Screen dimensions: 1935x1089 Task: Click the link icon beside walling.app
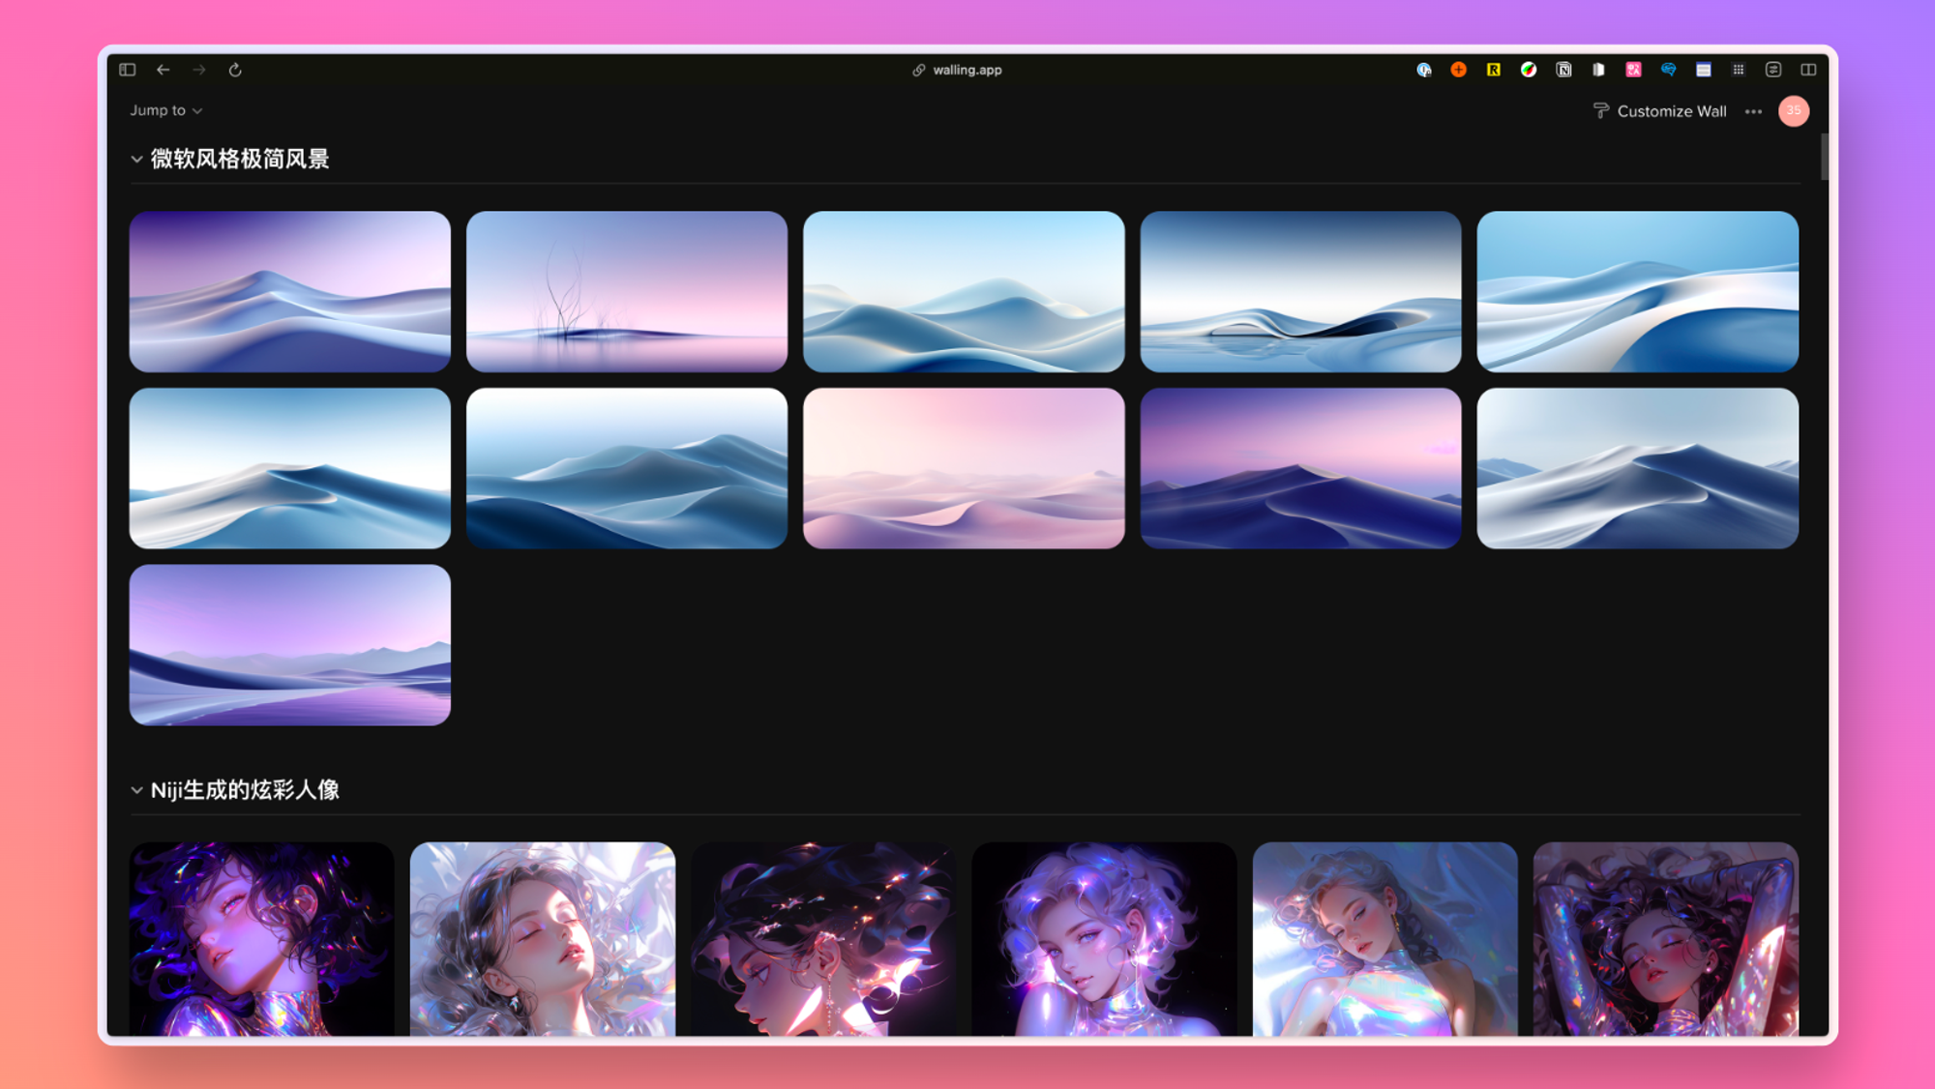point(919,70)
